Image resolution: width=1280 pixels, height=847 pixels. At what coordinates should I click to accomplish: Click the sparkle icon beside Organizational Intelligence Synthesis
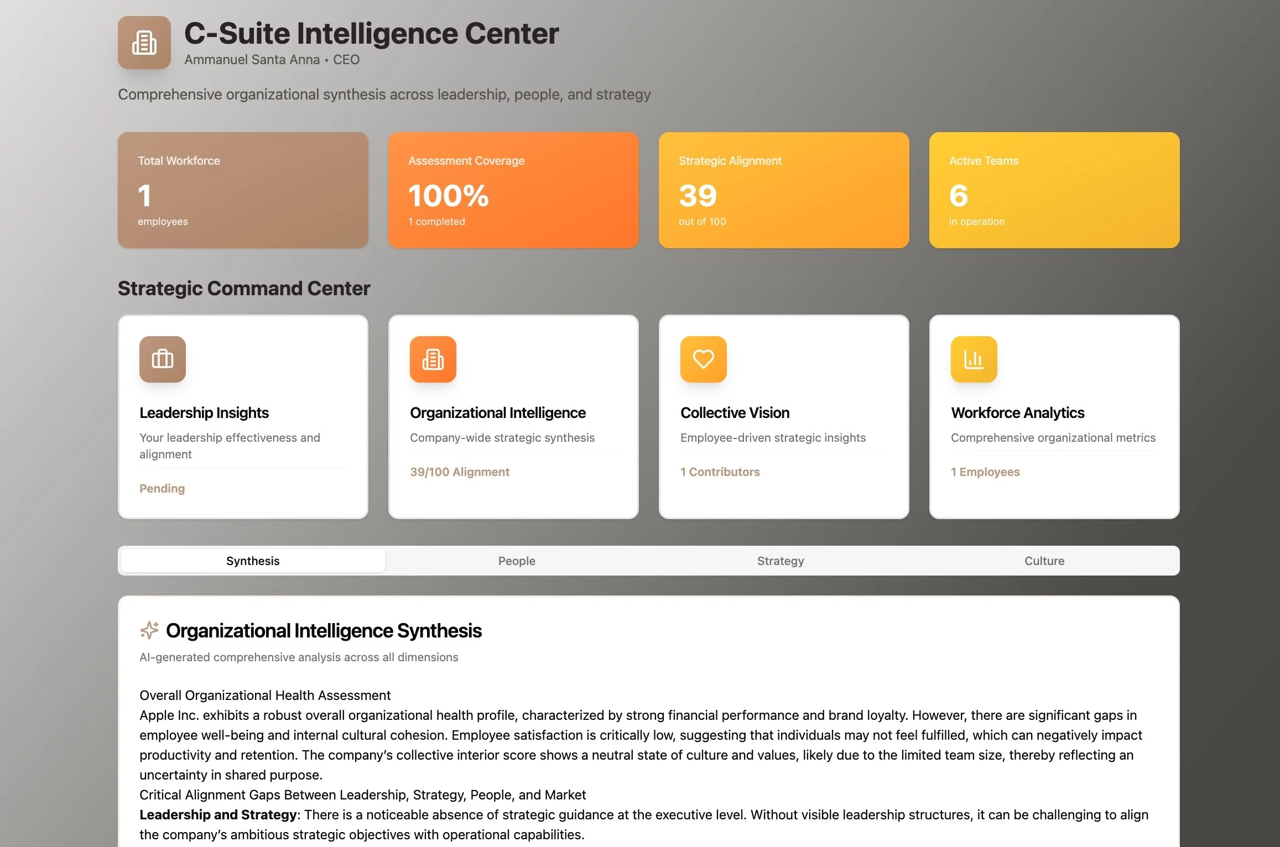149,630
